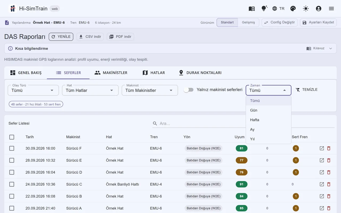Viewport: 341px width, 213px height.
Task: Open the Olay Türü dropdown
Action: point(33,90)
